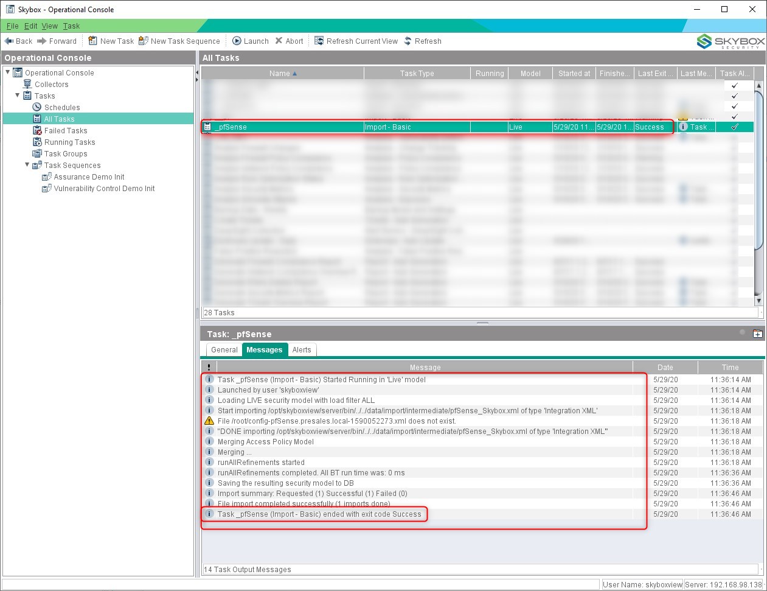The height and width of the screenshot is (591, 767).
Task: Collapse the Operational Console tree node
Action: 8,72
